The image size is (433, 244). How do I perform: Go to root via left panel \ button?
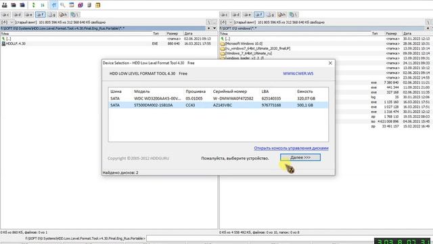209,22
